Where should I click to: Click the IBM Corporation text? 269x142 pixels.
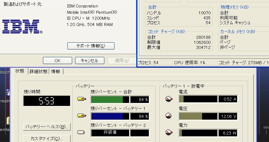[83, 6]
